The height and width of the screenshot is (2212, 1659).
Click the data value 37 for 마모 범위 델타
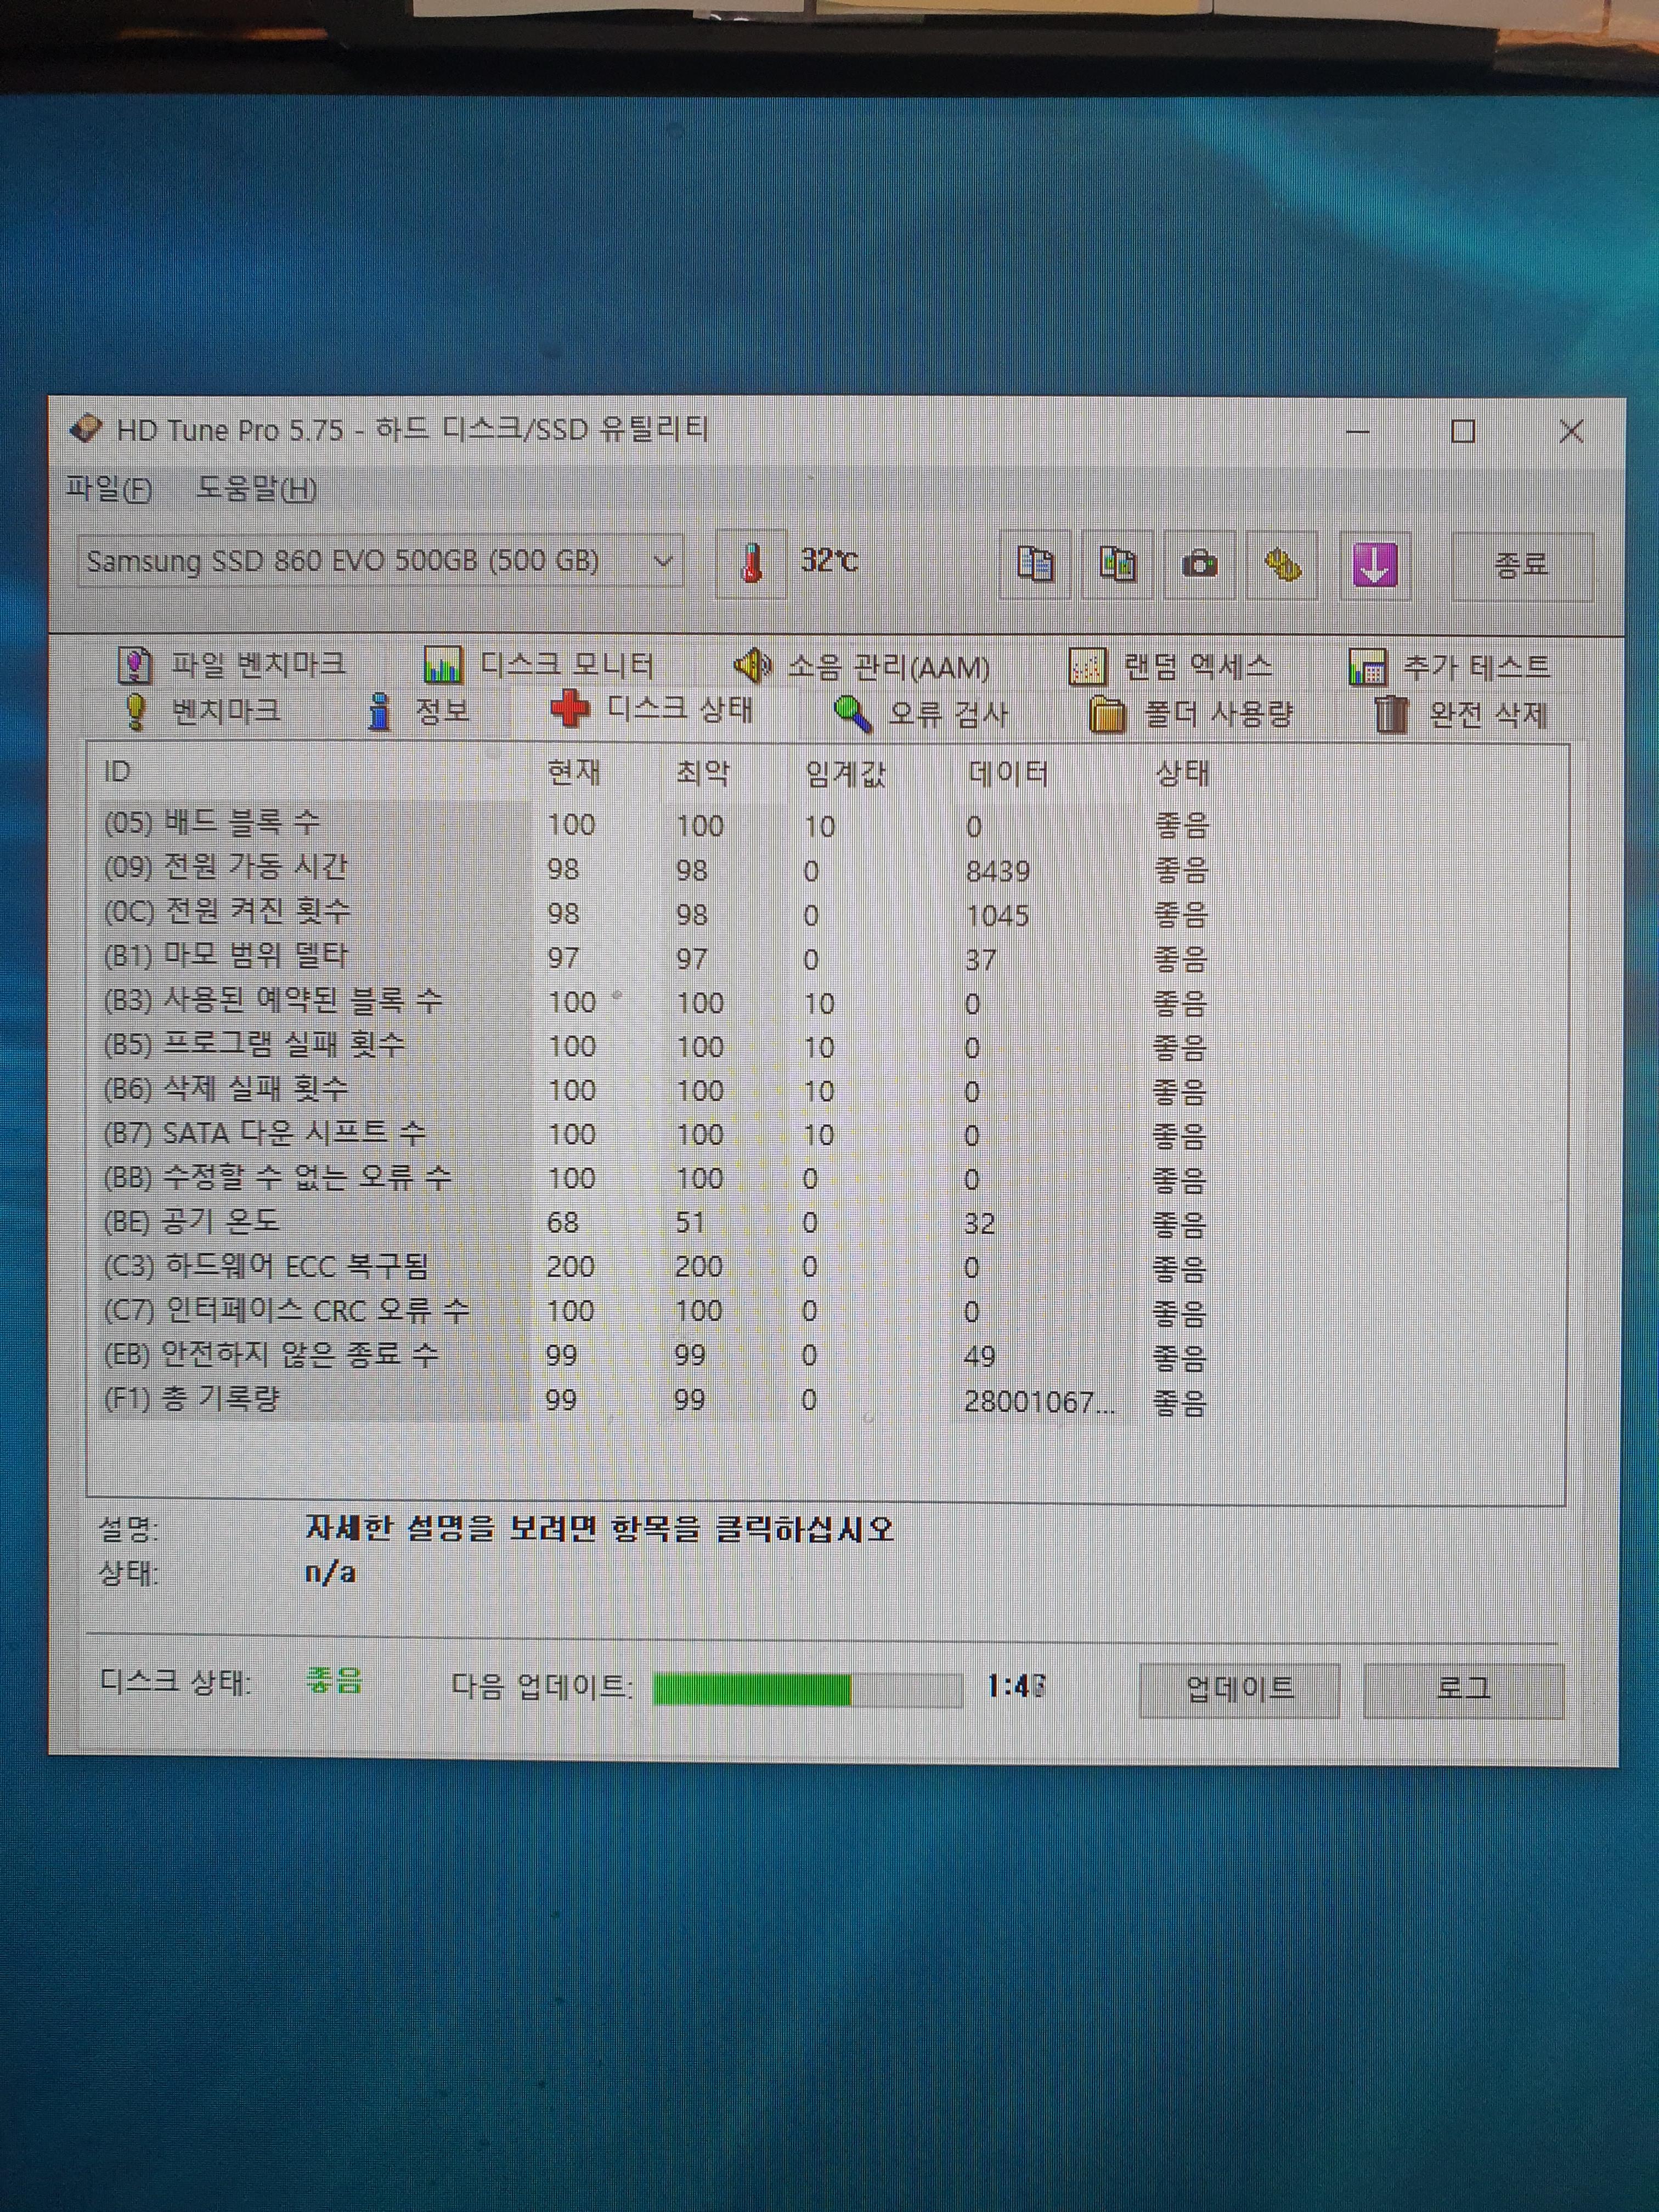click(x=980, y=960)
